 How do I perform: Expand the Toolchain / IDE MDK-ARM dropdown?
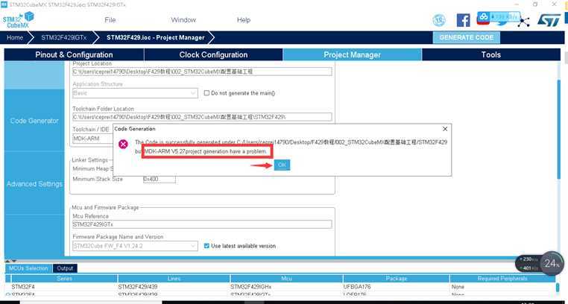(93, 139)
